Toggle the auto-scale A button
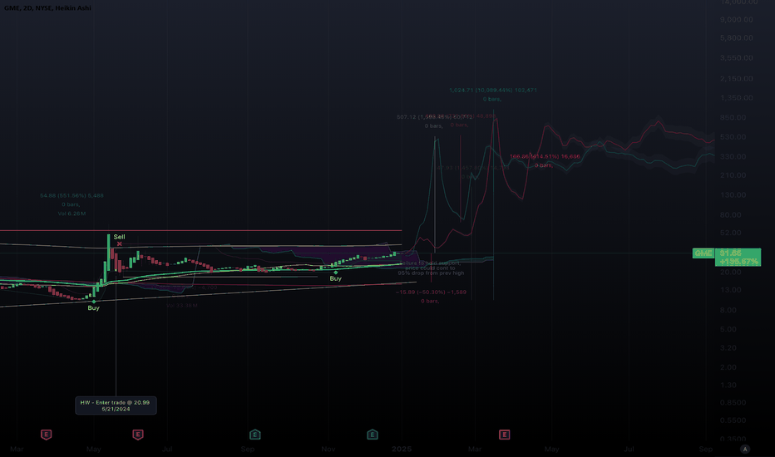 [x=745, y=449]
